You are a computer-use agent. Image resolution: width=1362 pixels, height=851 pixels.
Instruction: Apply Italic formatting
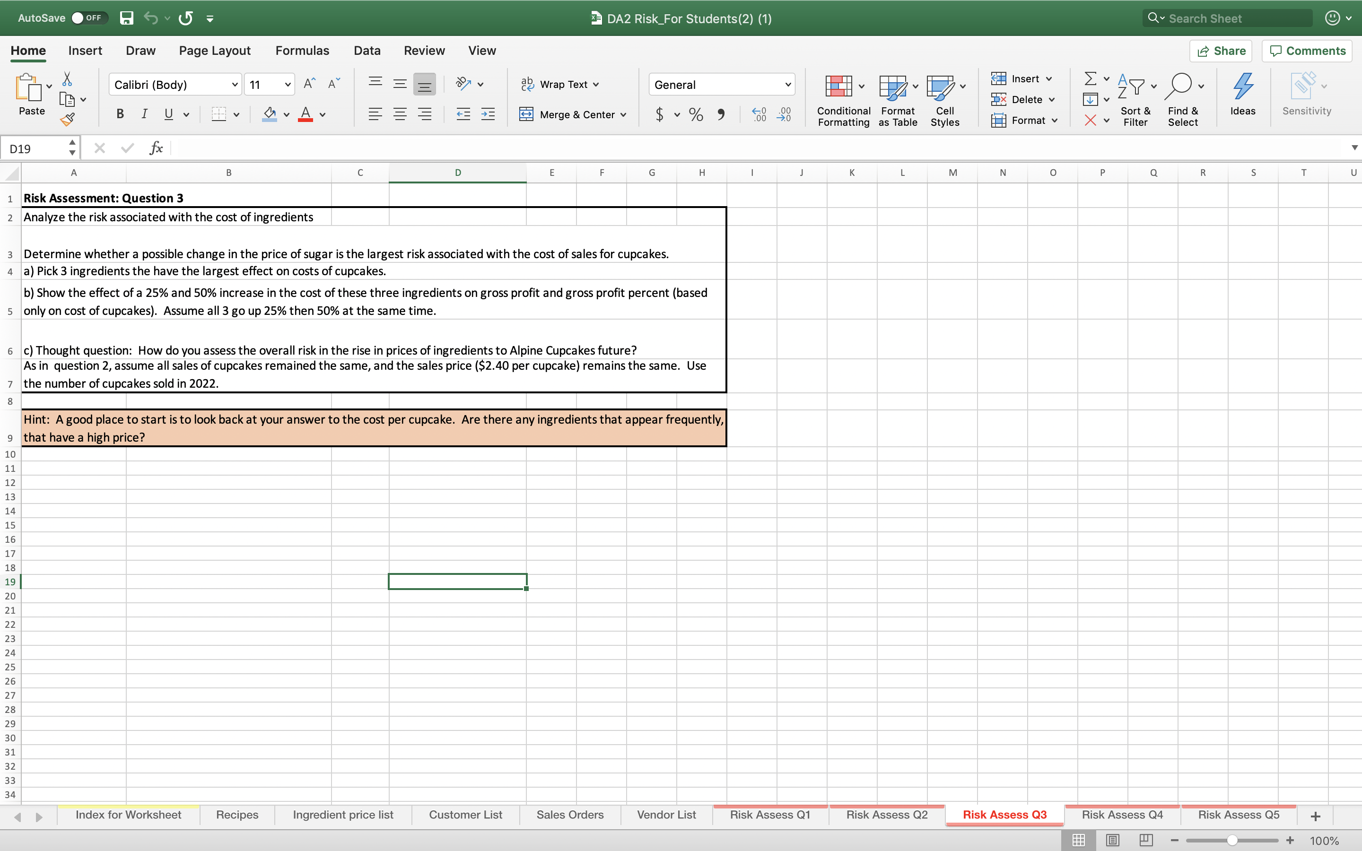point(145,113)
